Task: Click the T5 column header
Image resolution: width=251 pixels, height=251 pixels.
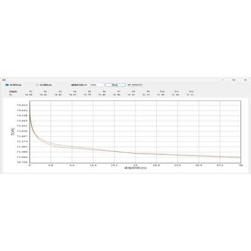Action: pos(90,92)
